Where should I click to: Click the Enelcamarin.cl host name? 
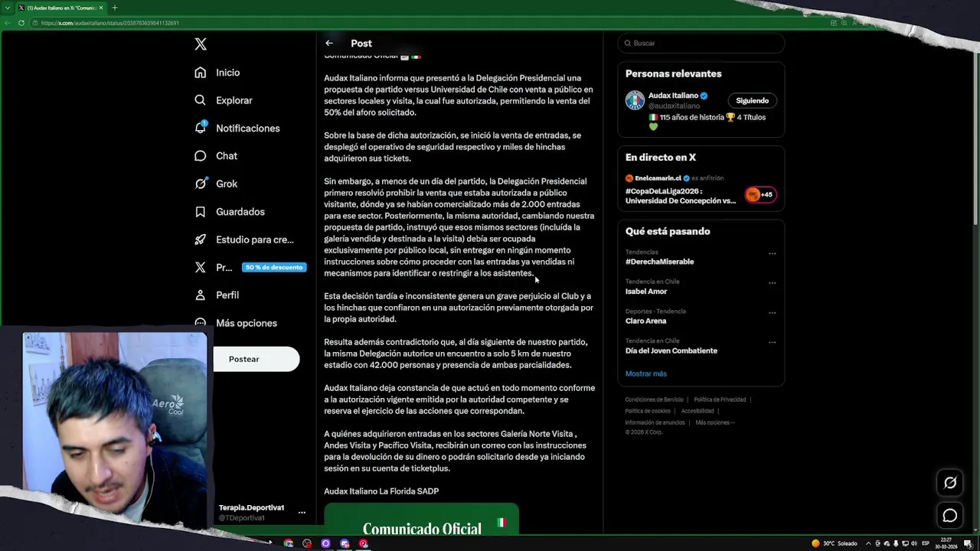point(658,178)
